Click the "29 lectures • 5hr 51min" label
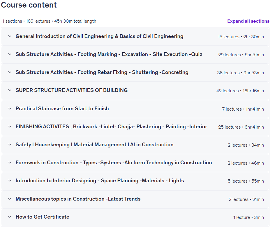 241,55
